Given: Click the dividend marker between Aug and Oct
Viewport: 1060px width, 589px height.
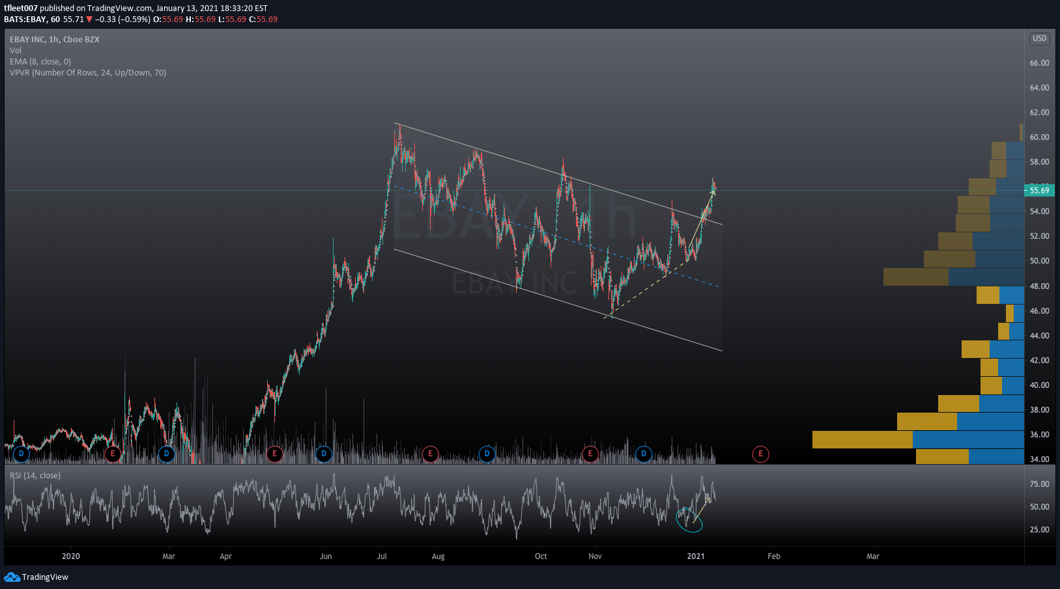Looking at the screenshot, I should [487, 454].
